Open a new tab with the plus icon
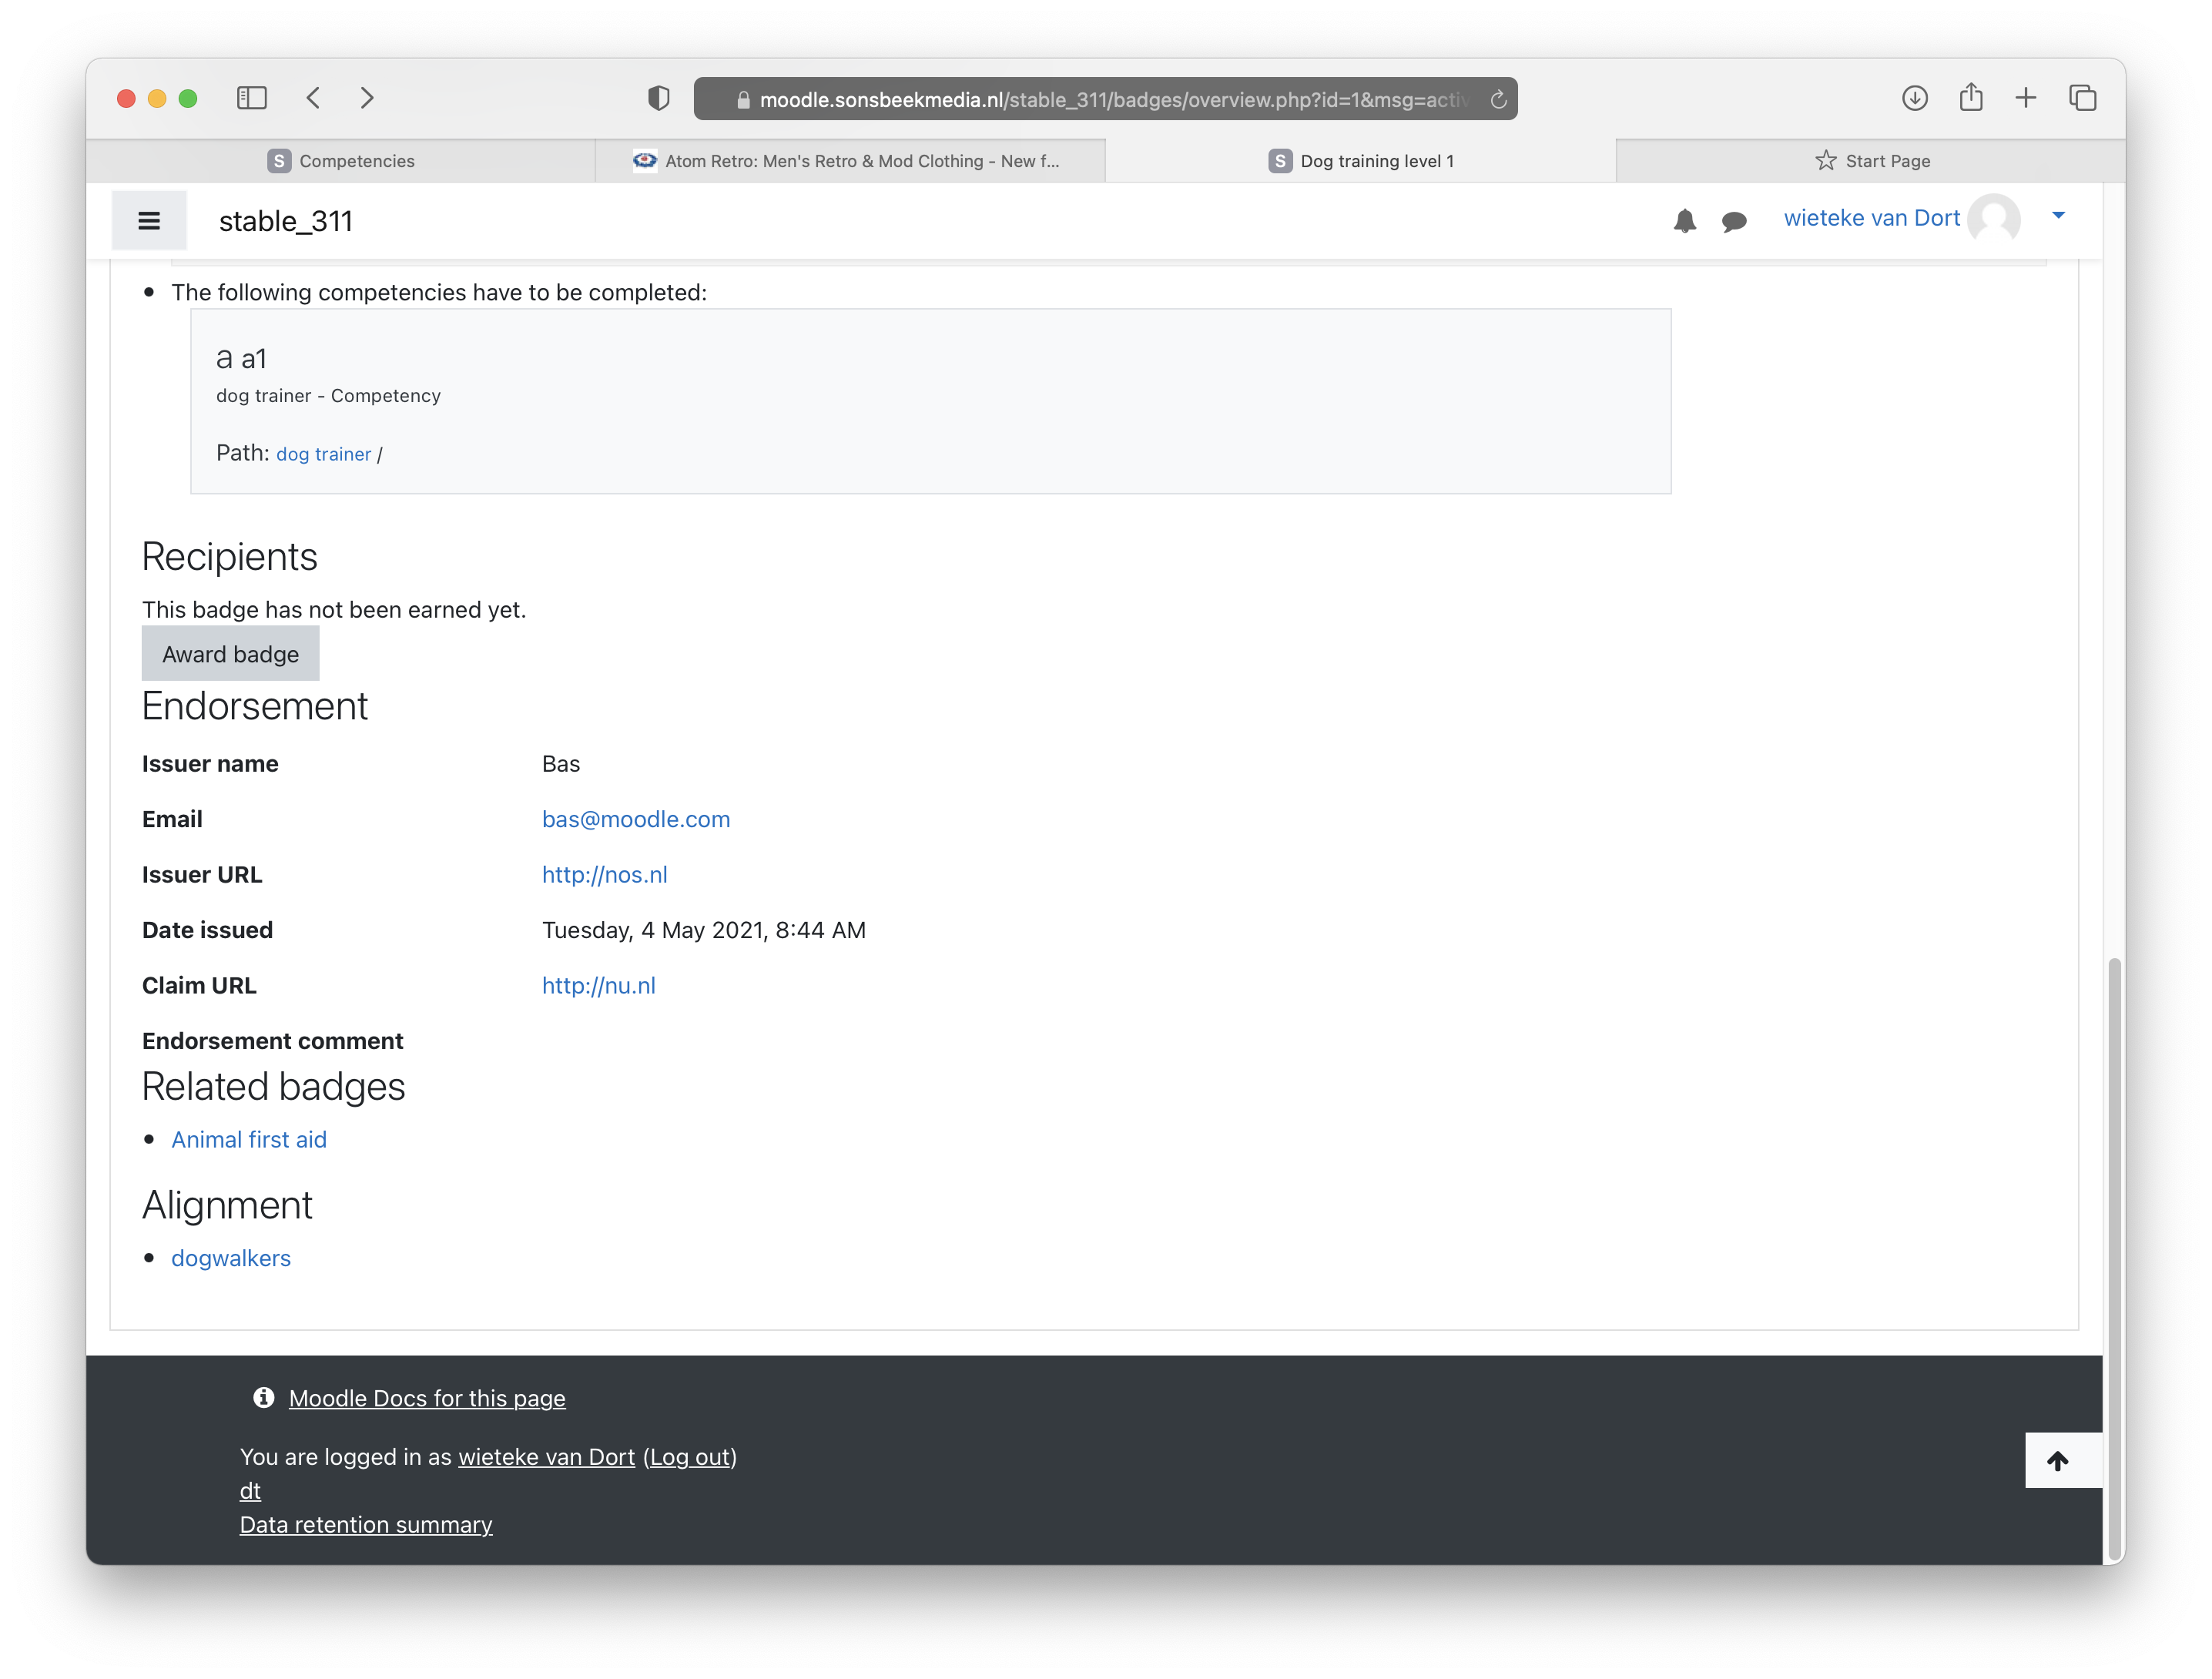 point(2025,98)
